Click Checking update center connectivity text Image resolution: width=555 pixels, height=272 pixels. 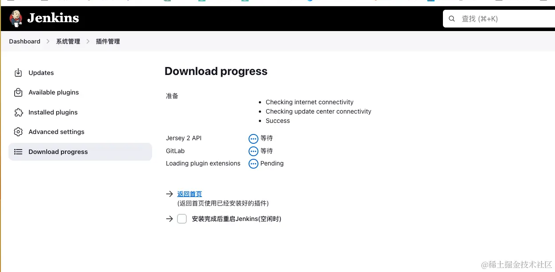click(x=318, y=111)
